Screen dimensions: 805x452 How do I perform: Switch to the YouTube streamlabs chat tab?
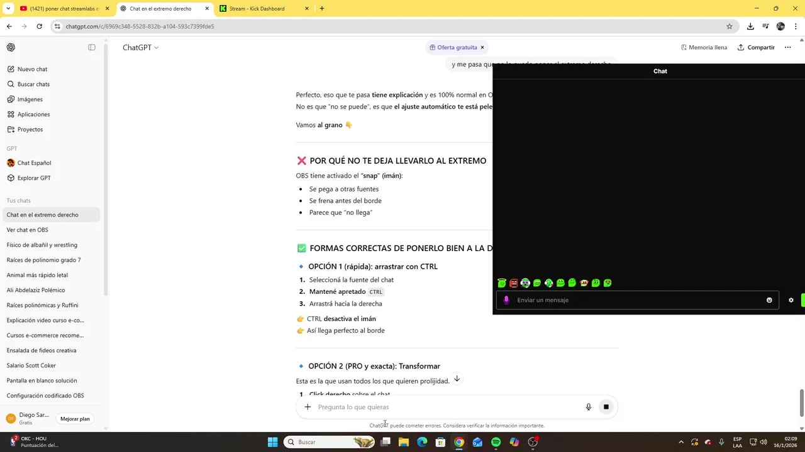[65, 9]
